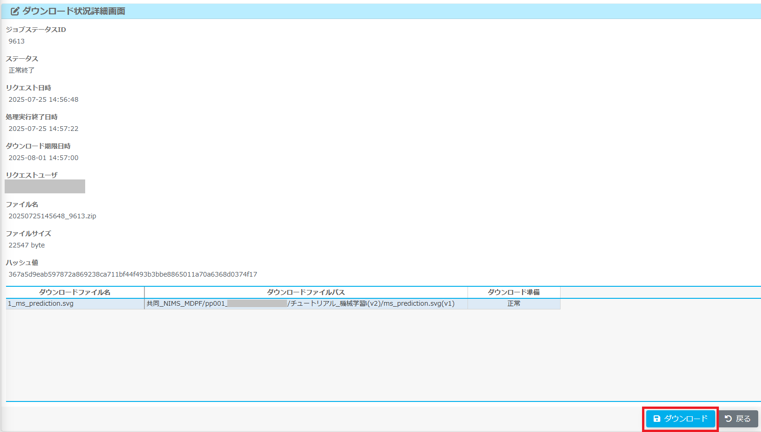Click the download deadline 2025-08-01 14:57:00
The height and width of the screenshot is (432, 761).
pos(44,158)
